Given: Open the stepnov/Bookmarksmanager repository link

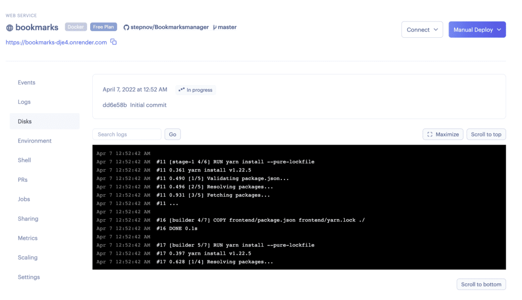Looking at the screenshot, I should (169, 28).
